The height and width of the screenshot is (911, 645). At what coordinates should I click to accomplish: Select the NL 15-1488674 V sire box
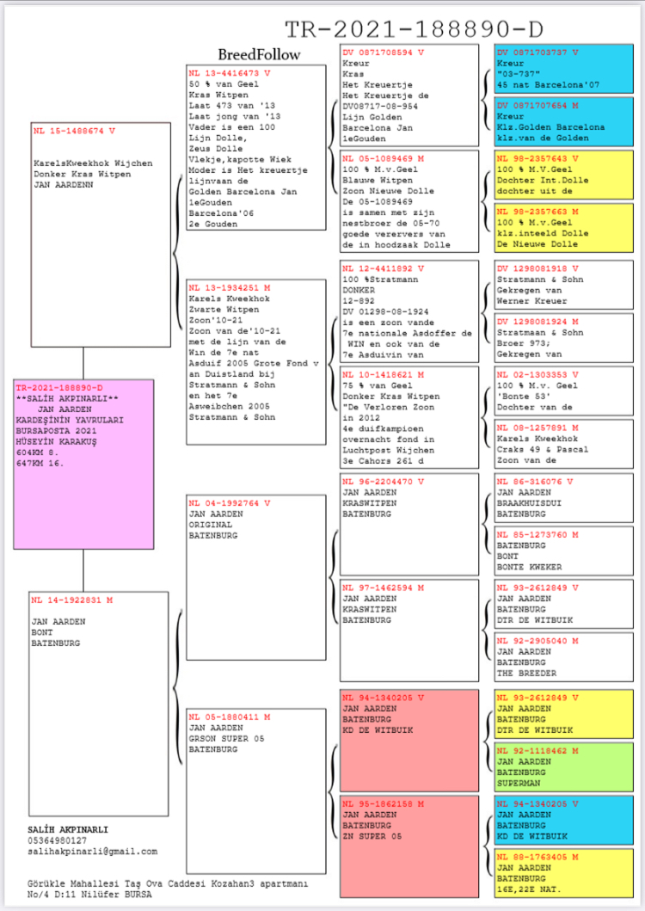coord(101,235)
